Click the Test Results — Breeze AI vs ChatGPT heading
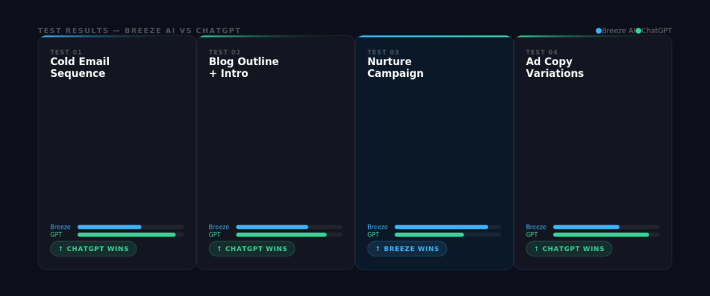This screenshot has width=710, height=296. [x=139, y=31]
